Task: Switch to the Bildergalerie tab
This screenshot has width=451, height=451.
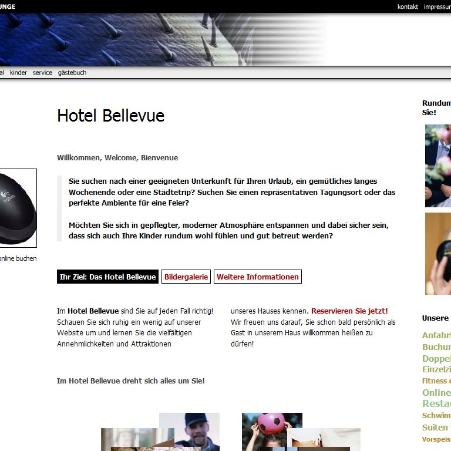Action: (186, 277)
